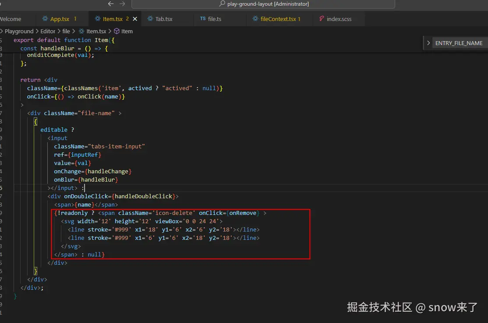Click the '></input> :' line

pyautogui.click(x=66, y=188)
